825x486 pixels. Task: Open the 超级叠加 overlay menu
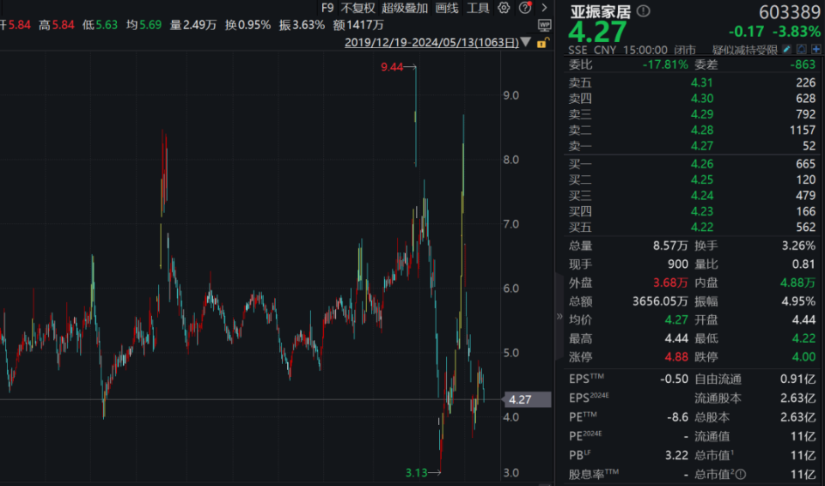[405, 8]
